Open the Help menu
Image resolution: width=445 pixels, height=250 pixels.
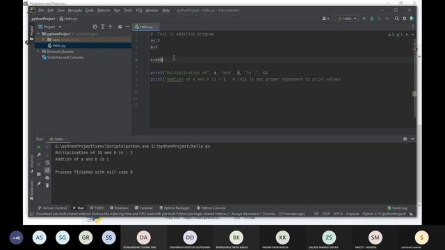165,10
